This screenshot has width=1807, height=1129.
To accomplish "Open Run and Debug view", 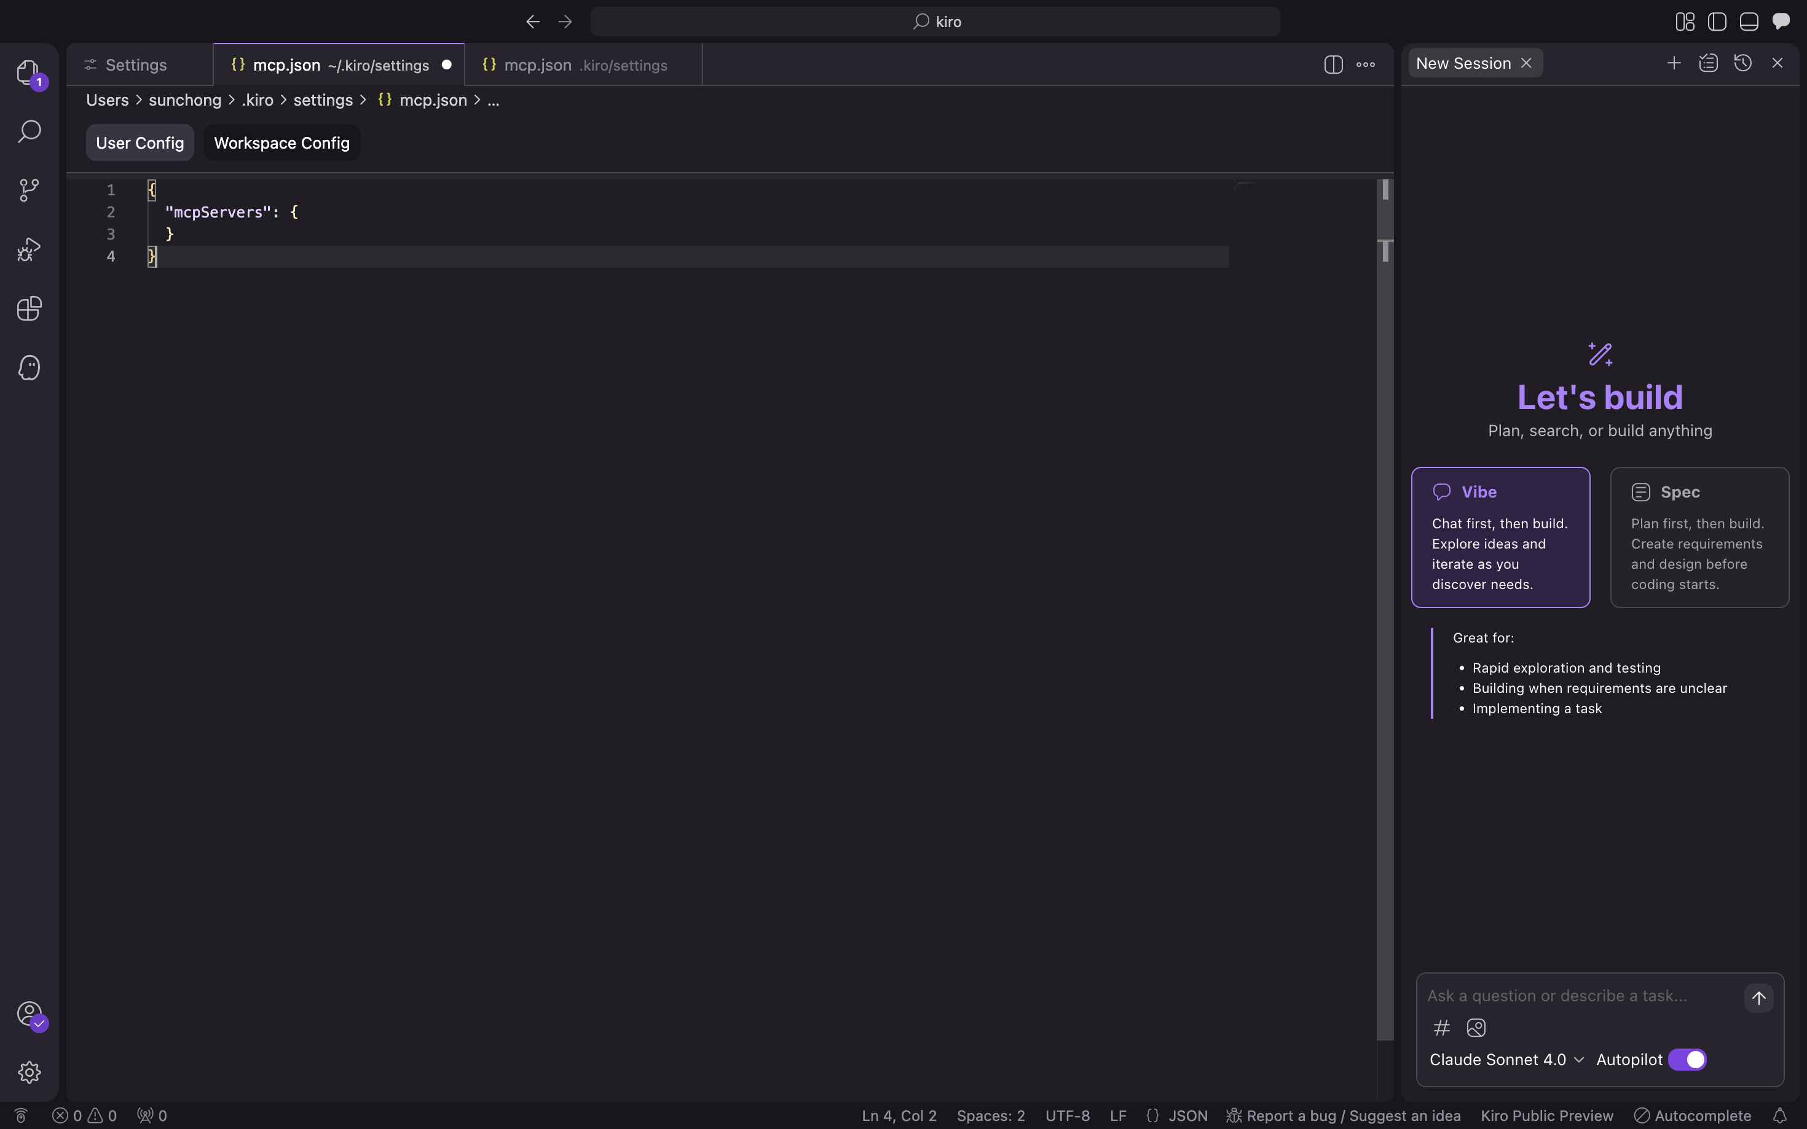I will tap(29, 249).
